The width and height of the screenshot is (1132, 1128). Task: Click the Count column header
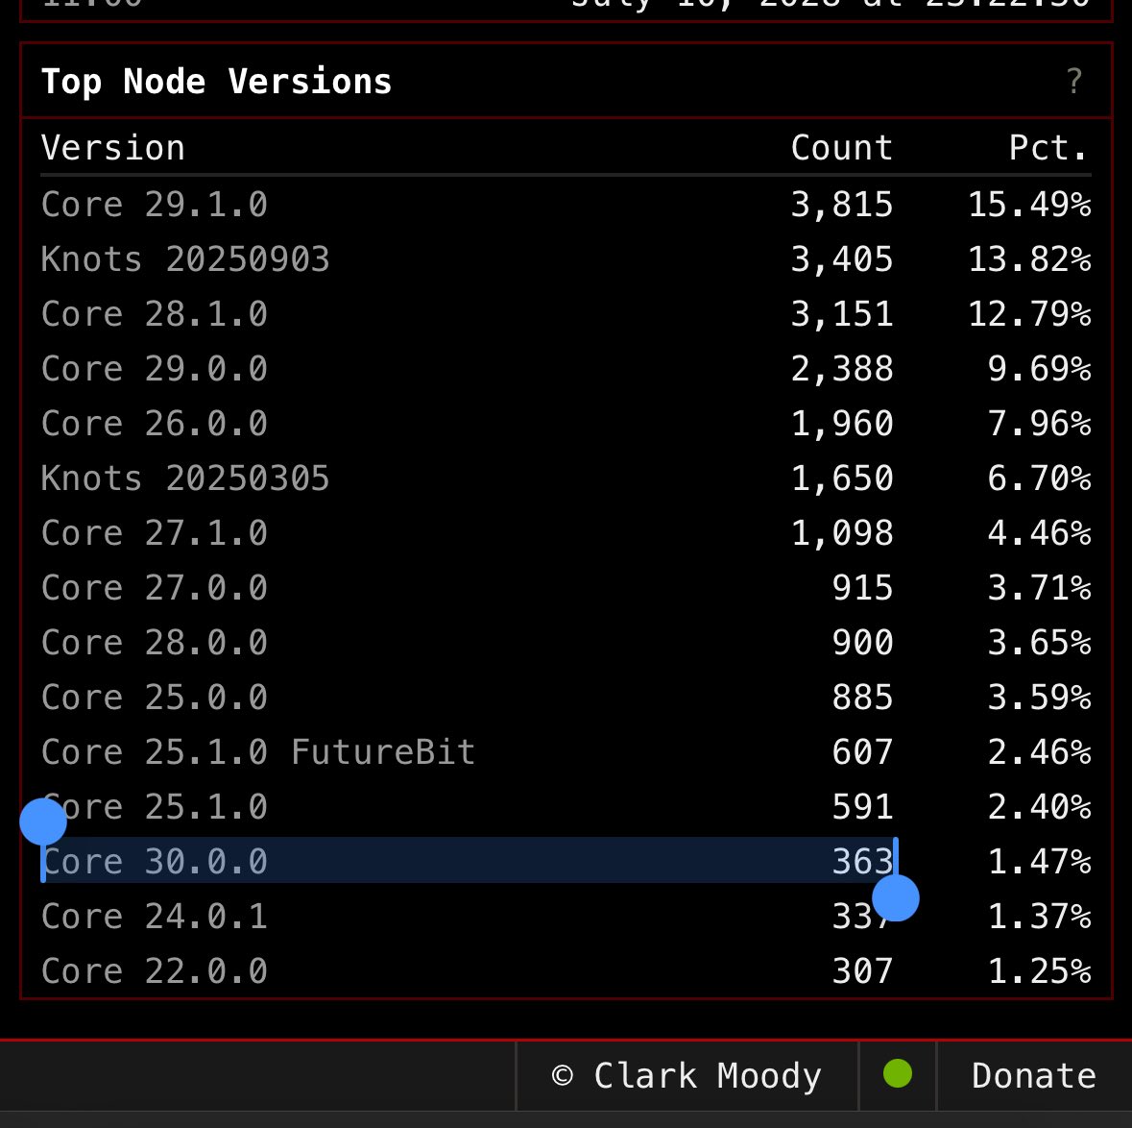pos(842,148)
